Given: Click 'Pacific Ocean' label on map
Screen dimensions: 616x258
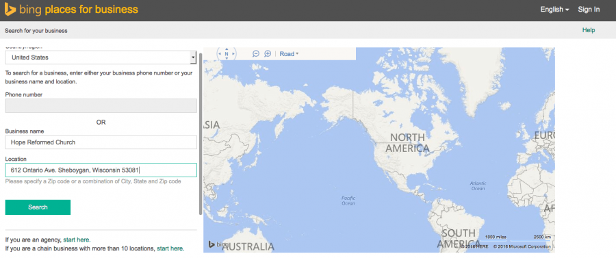Looking at the screenshot, I should [x=348, y=201].
